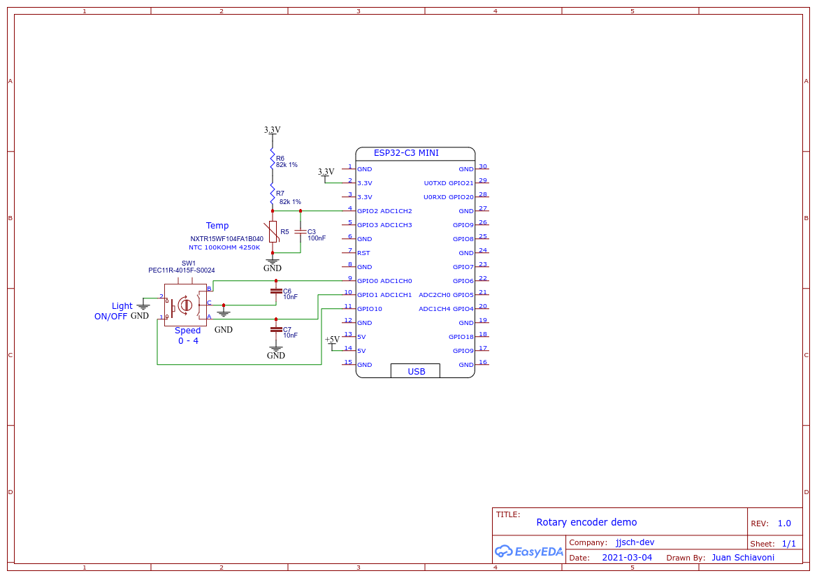The image size is (817, 578).
Task: Select company name jjsch-dev
Action: pos(635,542)
